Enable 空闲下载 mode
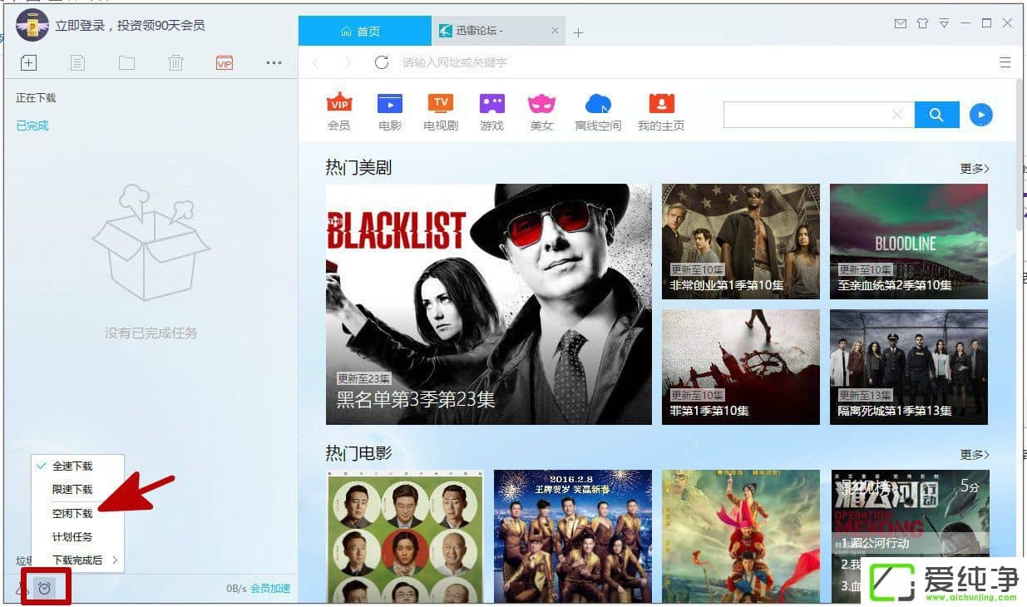Viewport: 1027px width, 607px height. [x=72, y=514]
